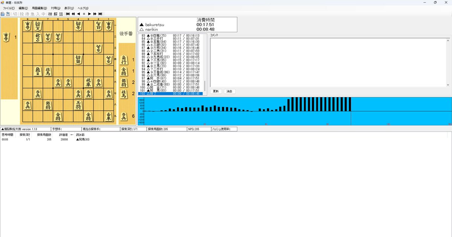Click the 探索局面数 column header
The image size is (452, 237).
(x=44, y=134)
